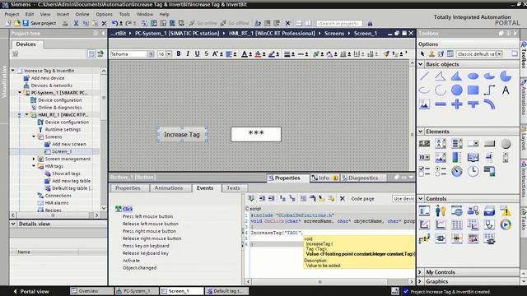Click the Save project icon
Screen dimensions: 527x296
click(x=26, y=23)
